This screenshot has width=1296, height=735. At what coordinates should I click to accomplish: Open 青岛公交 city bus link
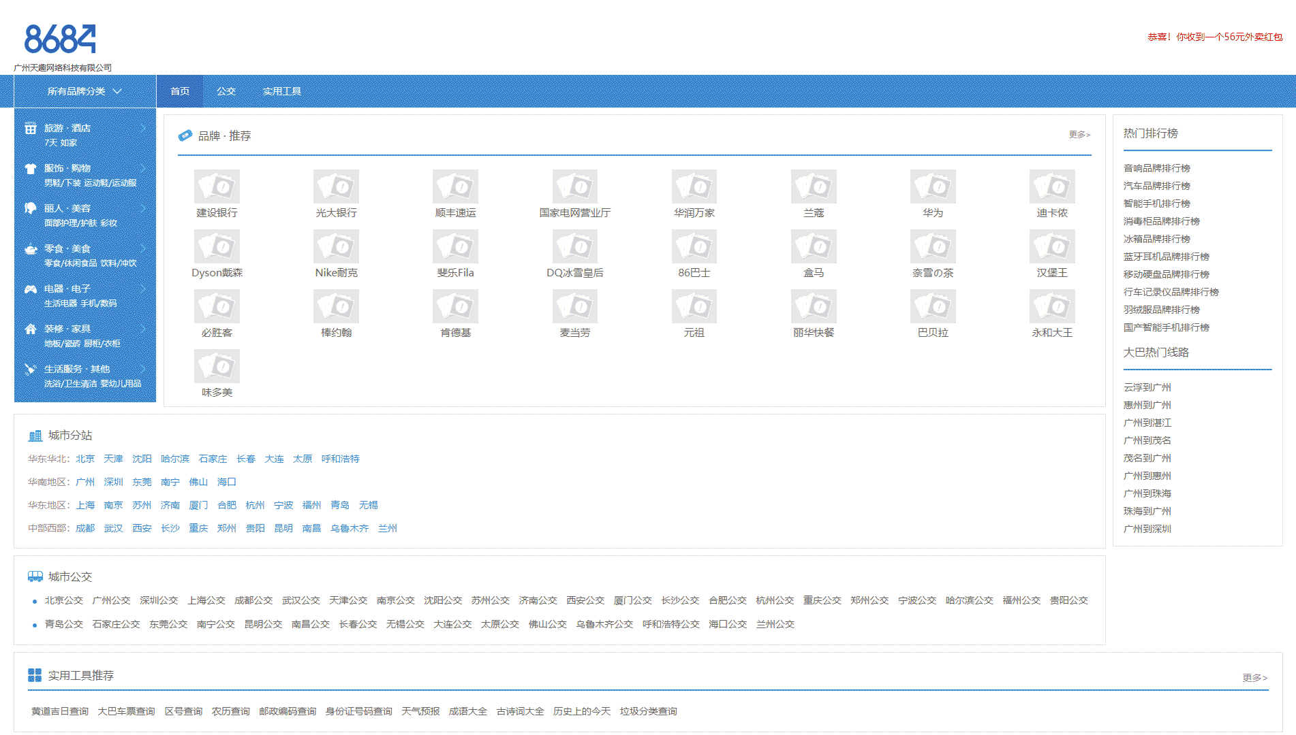(64, 624)
